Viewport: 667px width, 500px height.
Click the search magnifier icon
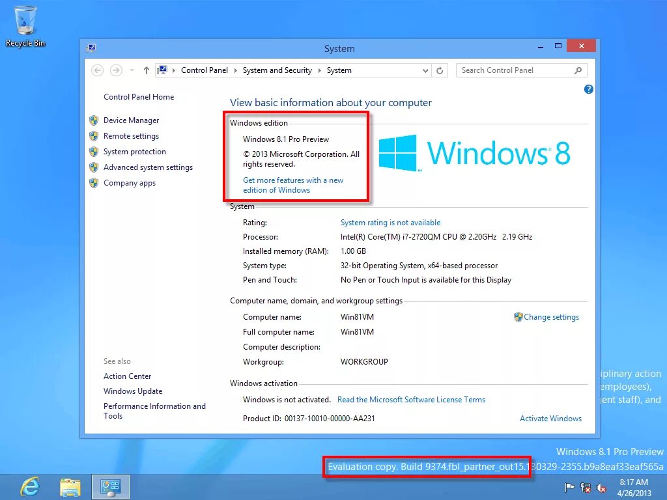(578, 70)
